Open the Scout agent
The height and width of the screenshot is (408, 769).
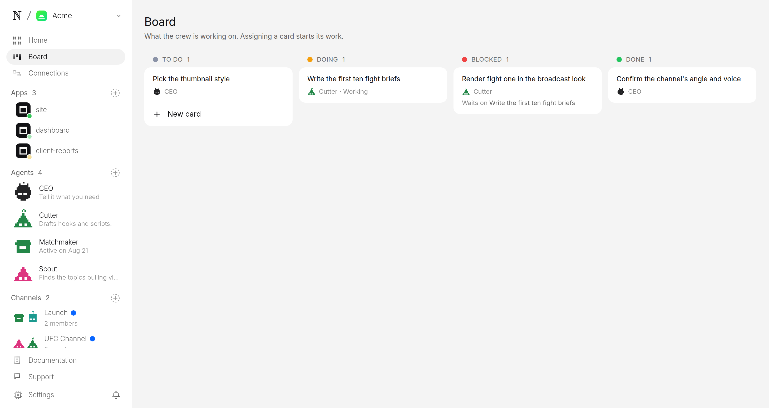pyautogui.click(x=66, y=273)
